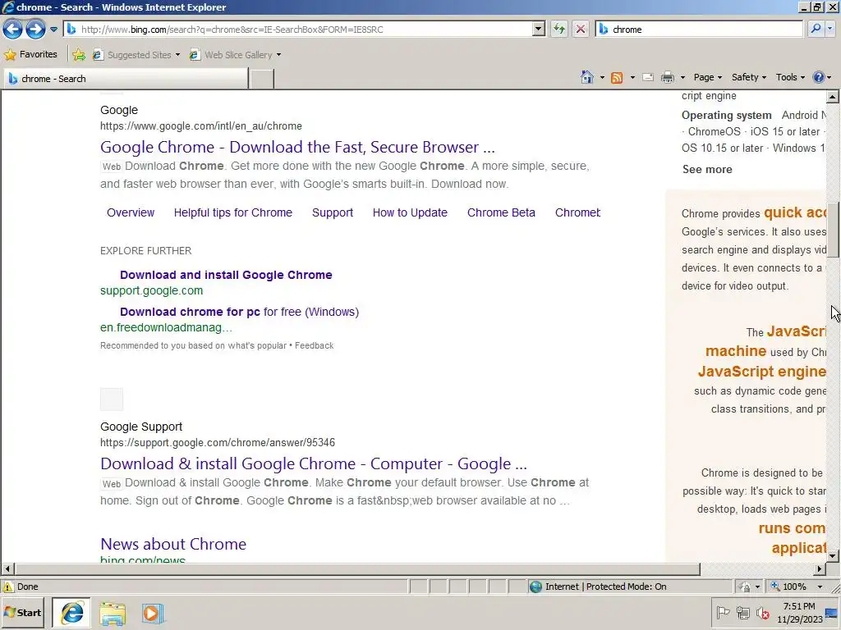Open the Favorites star button
The width and height of the screenshot is (841, 630).
pos(30,54)
